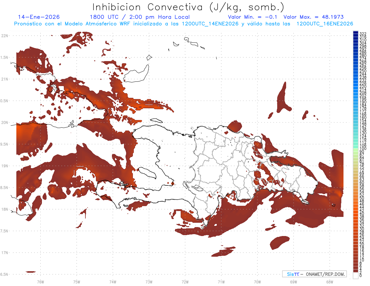Click the '74W' longitude label
Image resolution: width=370 pixels, height=286 pixels.
(x=113, y=281)
